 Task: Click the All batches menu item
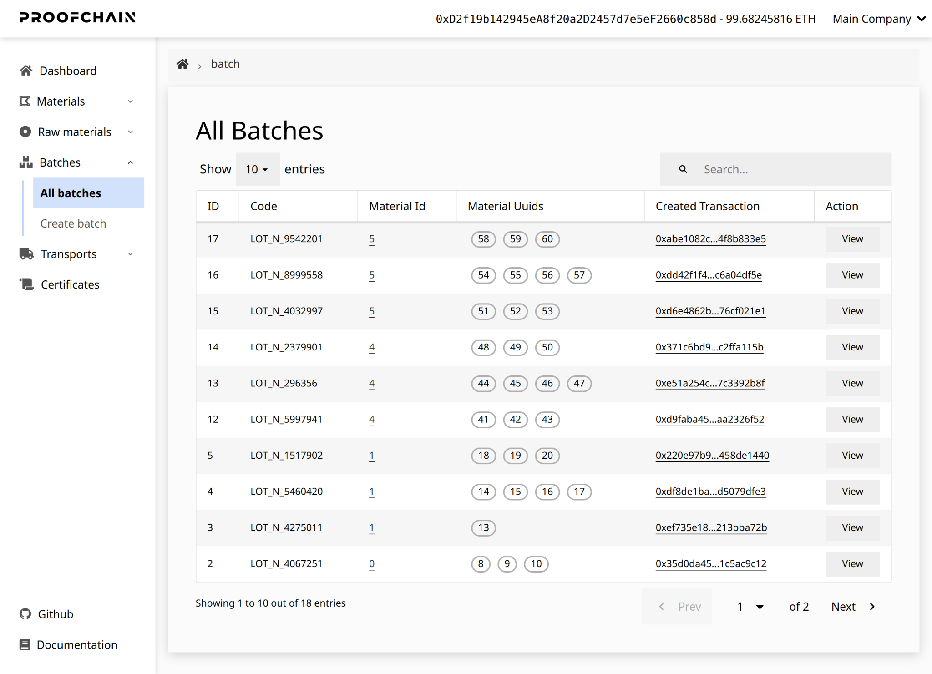71,193
